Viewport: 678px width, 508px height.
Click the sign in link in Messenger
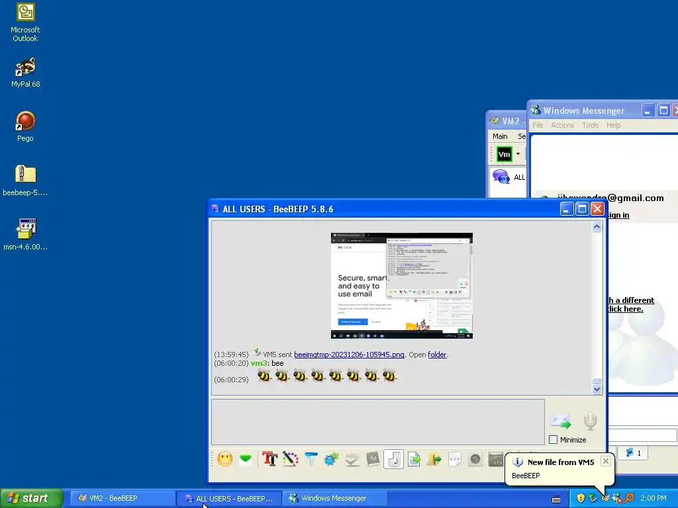pyautogui.click(x=618, y=215)
